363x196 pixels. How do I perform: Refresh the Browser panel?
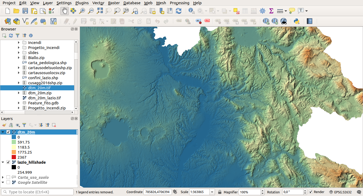11,35
